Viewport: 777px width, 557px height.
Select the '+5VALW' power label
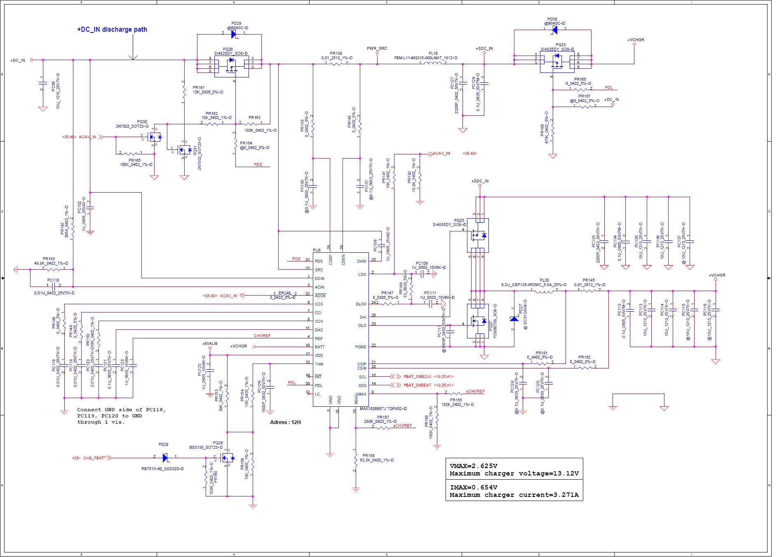210,343
